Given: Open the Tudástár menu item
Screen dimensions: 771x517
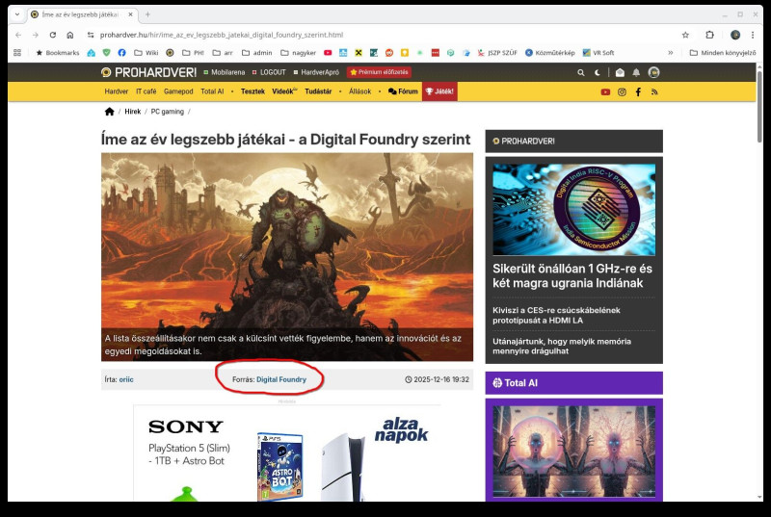Looking at the screenshot, I should tap(318, 91).
